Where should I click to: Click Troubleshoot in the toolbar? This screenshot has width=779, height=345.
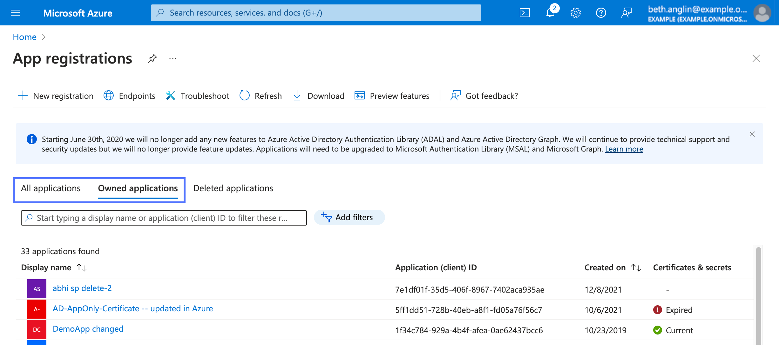(197, 96)
